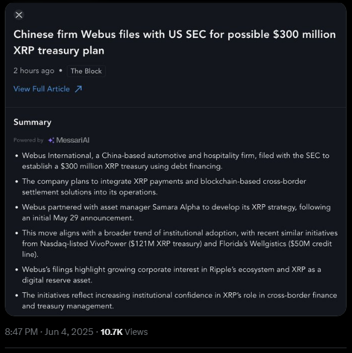The image size is (352, 353).
Task: Select The Block source tag
Action: click(x=86, y=71)
